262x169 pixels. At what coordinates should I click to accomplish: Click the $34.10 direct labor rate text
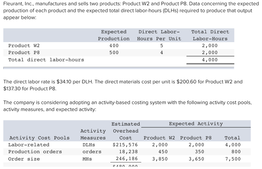click(64, 82)
